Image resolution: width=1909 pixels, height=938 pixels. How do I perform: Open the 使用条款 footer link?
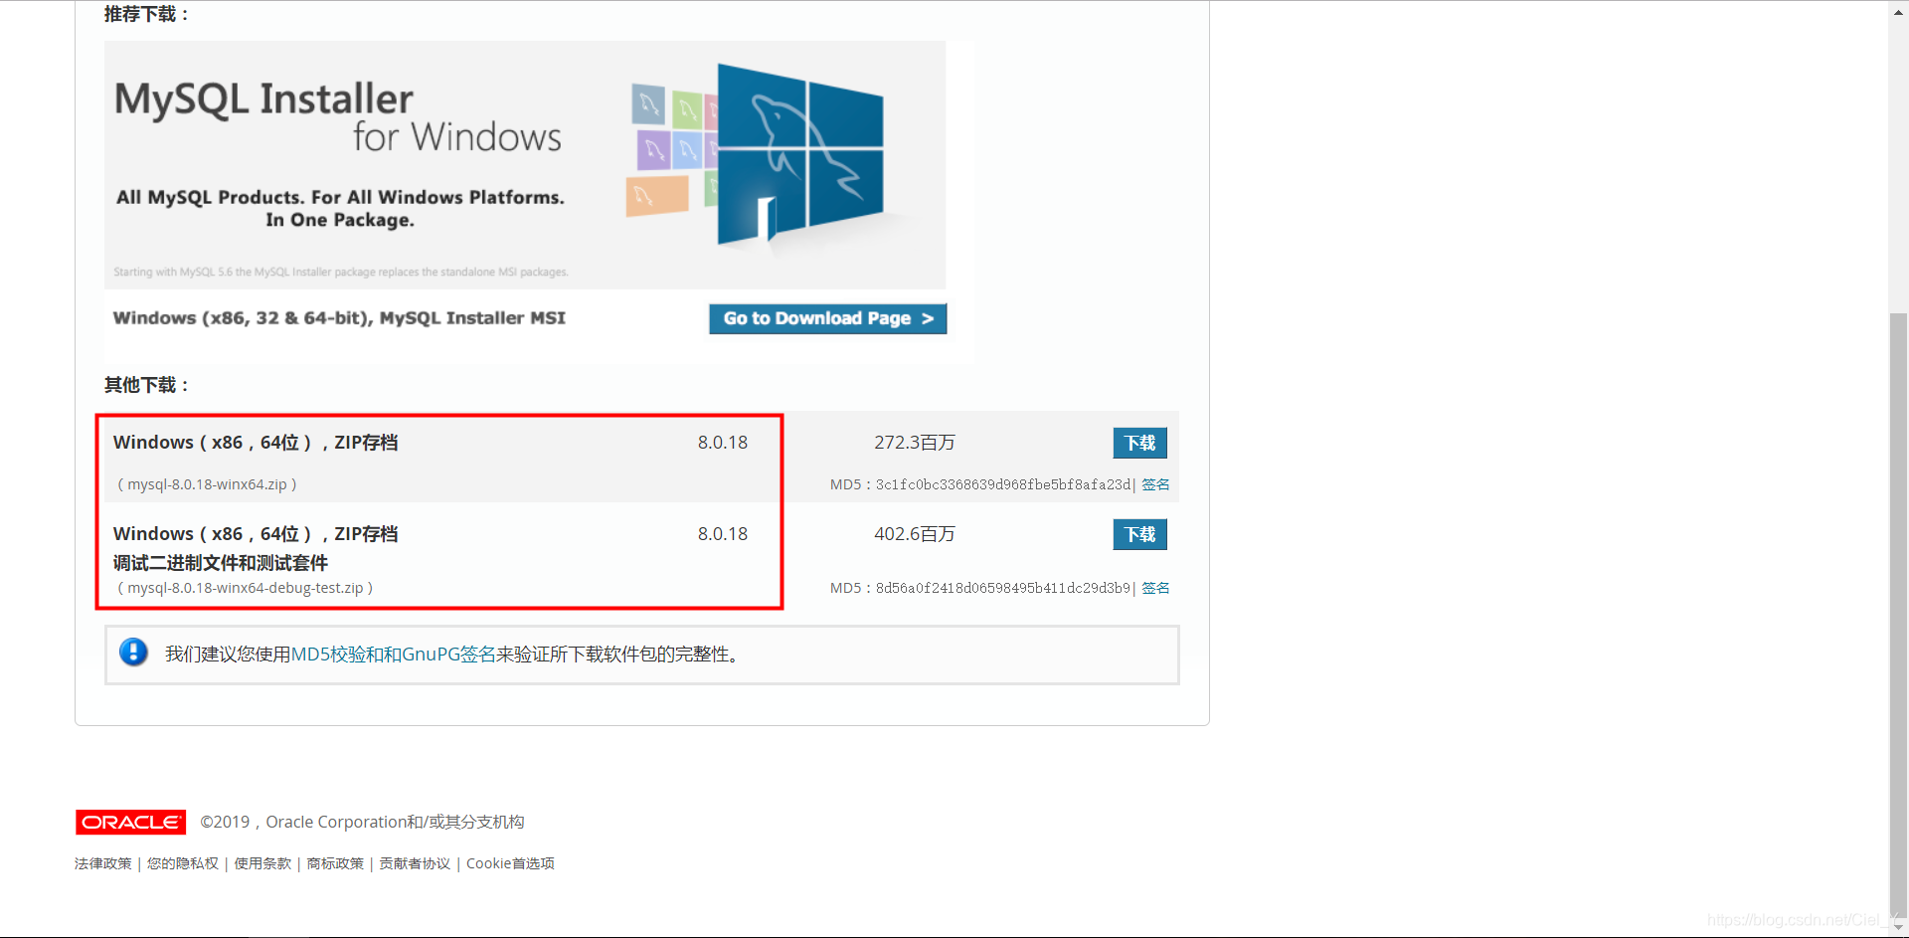pos(262,863)
